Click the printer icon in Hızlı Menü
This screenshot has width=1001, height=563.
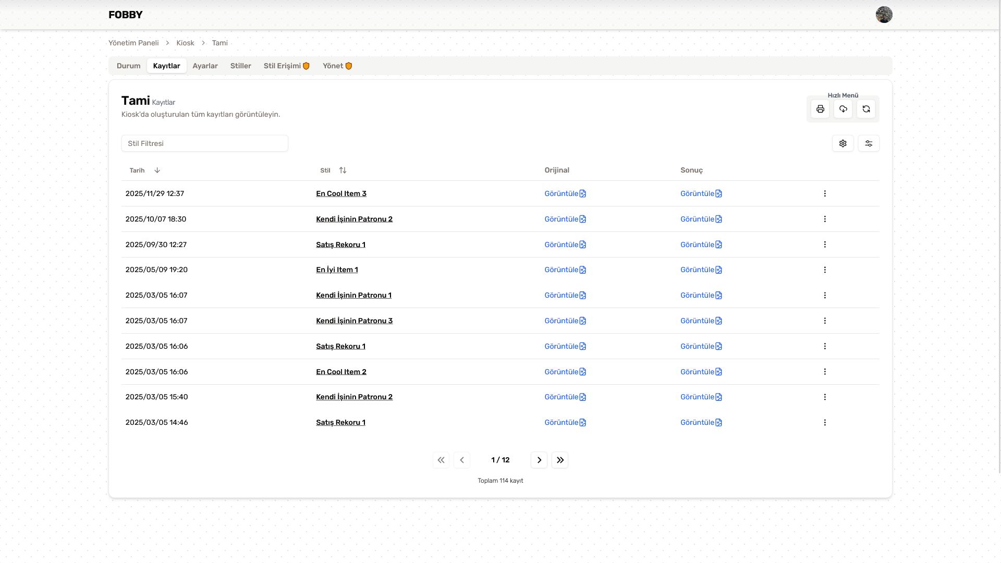820,109
